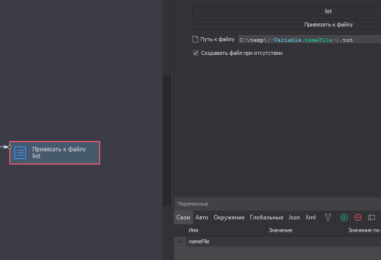Open the Глобальные variables tab
This screenshot has width=381, height=260.
tap(267, 217)
